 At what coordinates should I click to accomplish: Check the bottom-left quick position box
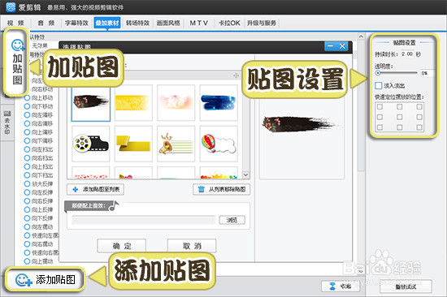point(380,127)
